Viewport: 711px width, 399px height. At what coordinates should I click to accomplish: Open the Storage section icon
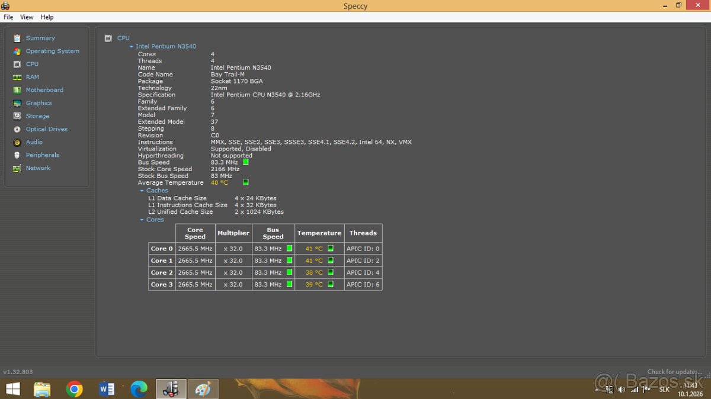pos(18,115)
